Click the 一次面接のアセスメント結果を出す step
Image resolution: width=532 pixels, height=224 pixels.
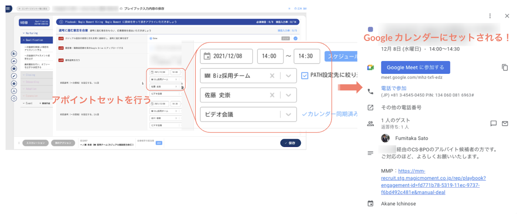click(38, 57)
